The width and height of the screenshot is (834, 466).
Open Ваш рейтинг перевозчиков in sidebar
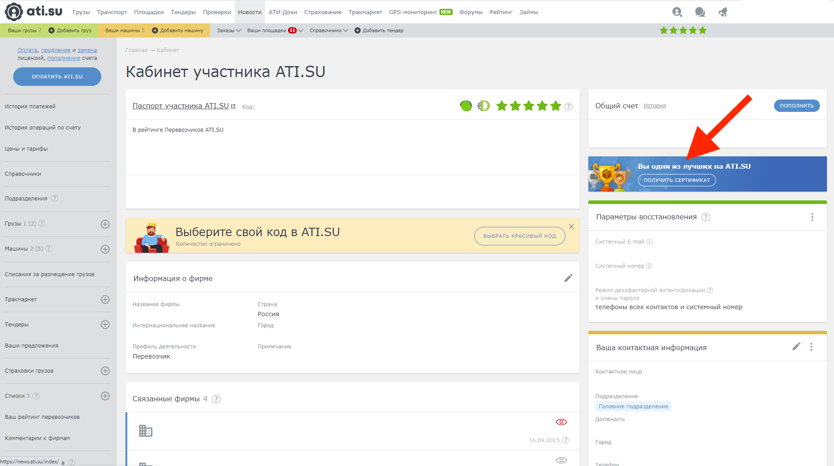[42, 417]
